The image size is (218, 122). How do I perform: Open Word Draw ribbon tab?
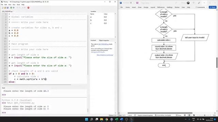[x=140, y=7]
